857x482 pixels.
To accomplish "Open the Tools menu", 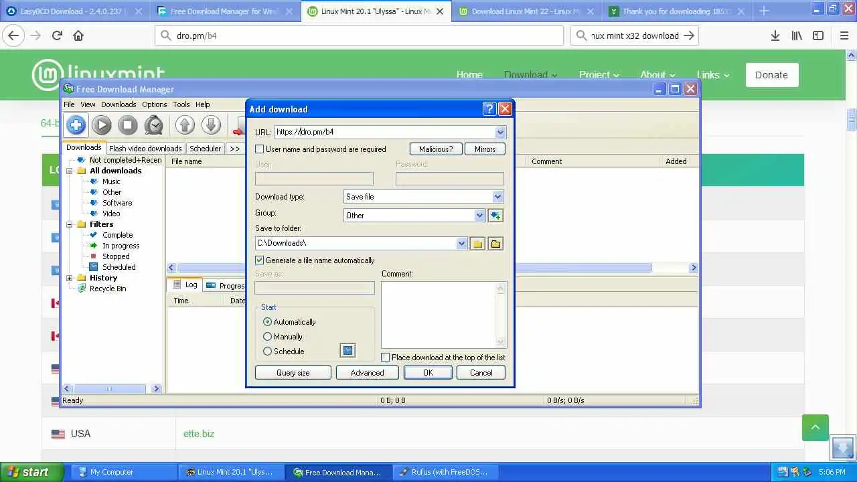I will 181,104.
